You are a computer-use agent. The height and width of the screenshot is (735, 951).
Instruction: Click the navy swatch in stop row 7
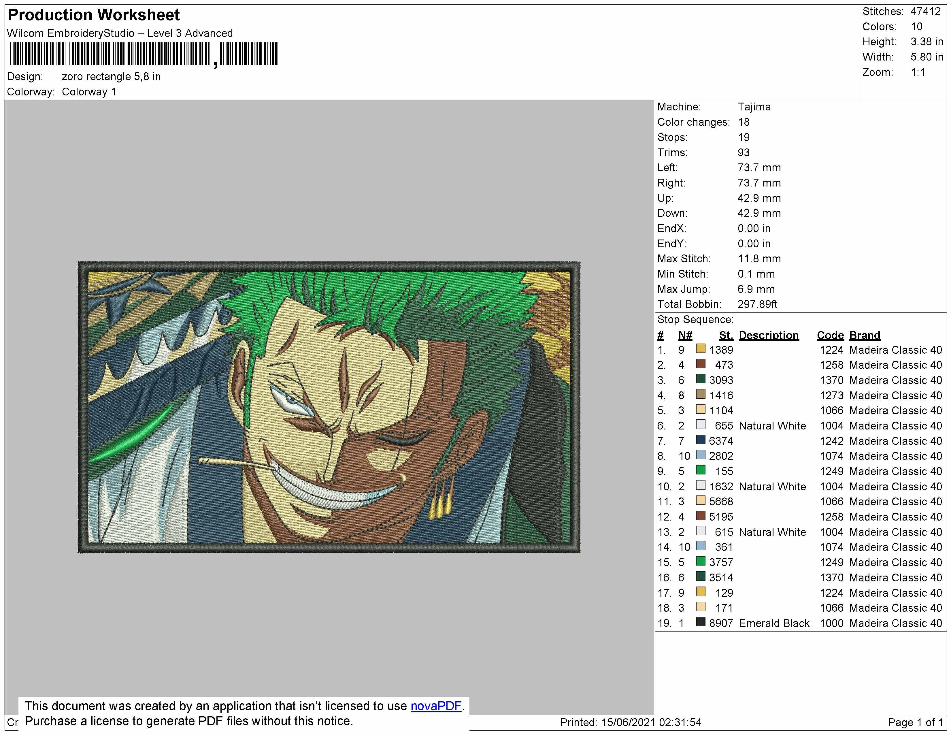(701, 440)
